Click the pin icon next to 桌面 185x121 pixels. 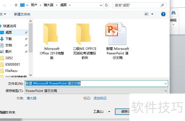(26, 33)
